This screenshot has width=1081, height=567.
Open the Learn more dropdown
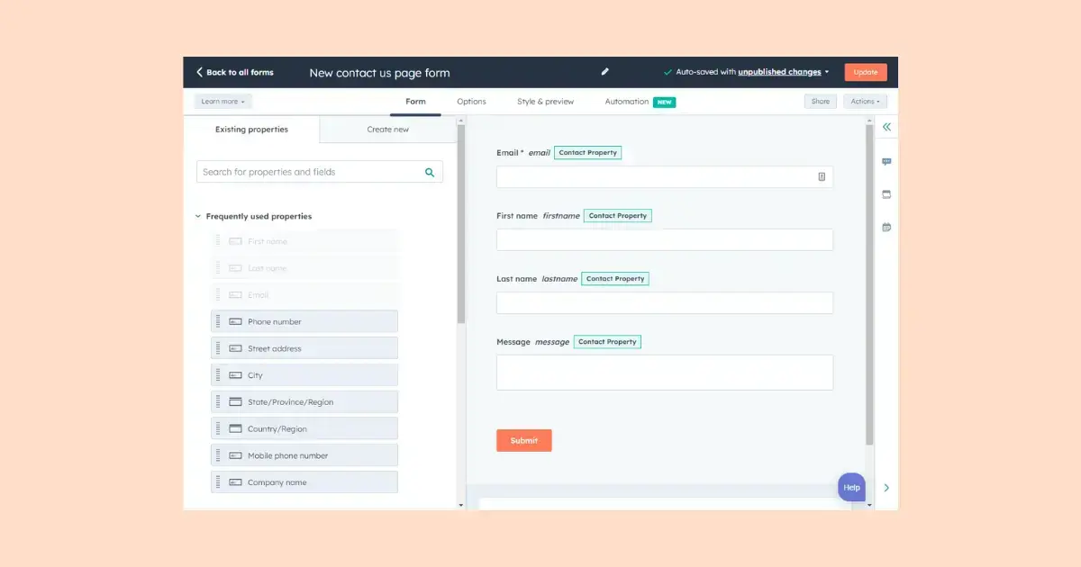(x=222, y=101)
